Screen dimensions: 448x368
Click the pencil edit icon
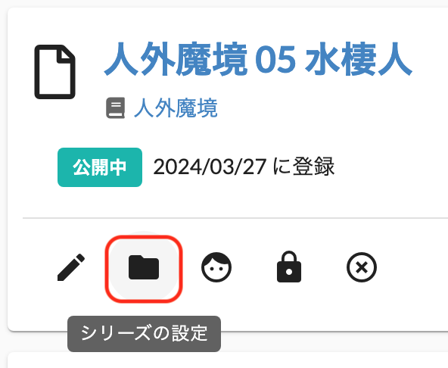point(71,267)
